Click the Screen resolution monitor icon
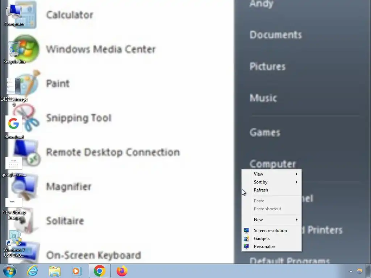This screenshot has height=278, width=371. (246, 231)
